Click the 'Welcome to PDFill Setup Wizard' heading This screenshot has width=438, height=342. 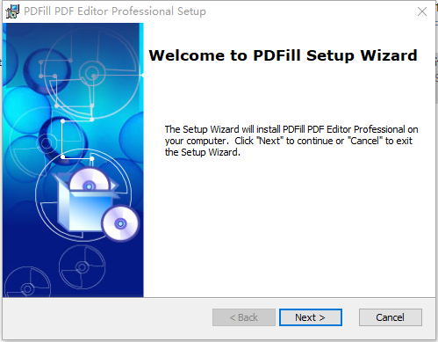pos(283,55)
